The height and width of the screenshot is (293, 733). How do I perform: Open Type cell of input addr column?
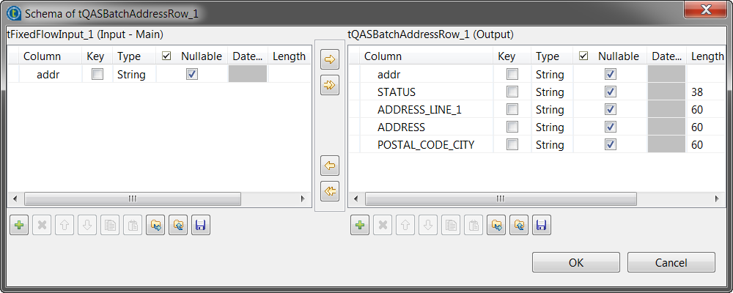tap(134, 74)
